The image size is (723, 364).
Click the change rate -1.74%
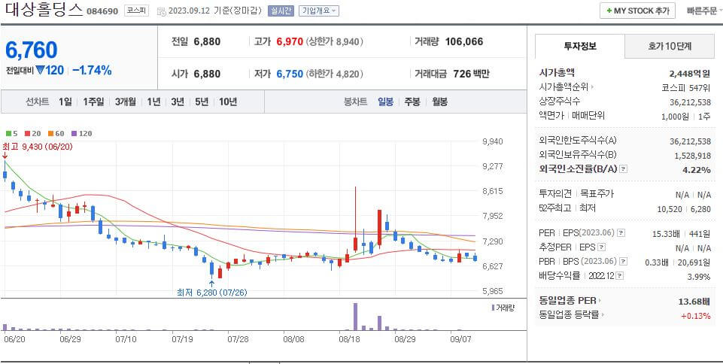click(92, 70)
